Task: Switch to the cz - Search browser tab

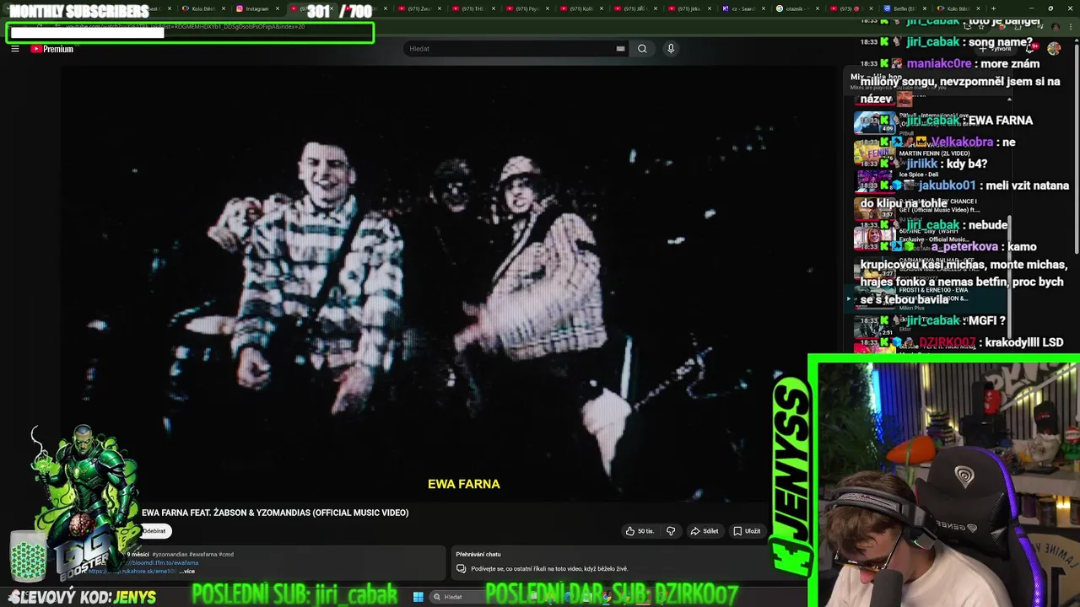Action: pyautogui.click(x=742, y=8)
